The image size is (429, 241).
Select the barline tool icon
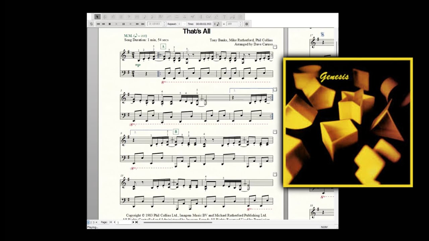(200, 17)
